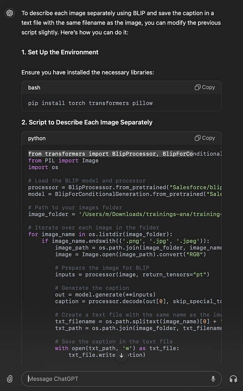Click the paperclip attach file icon
The width and height of the screenshot is (243, 391).
pyautogui.click(x=10, y=378)
